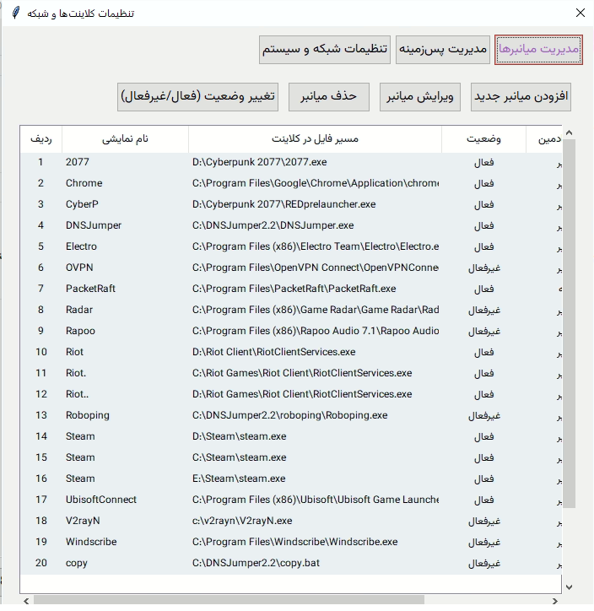
Task: Click path D:\Riot Client\RiotClientServices.exe
Action: (274, 352)
